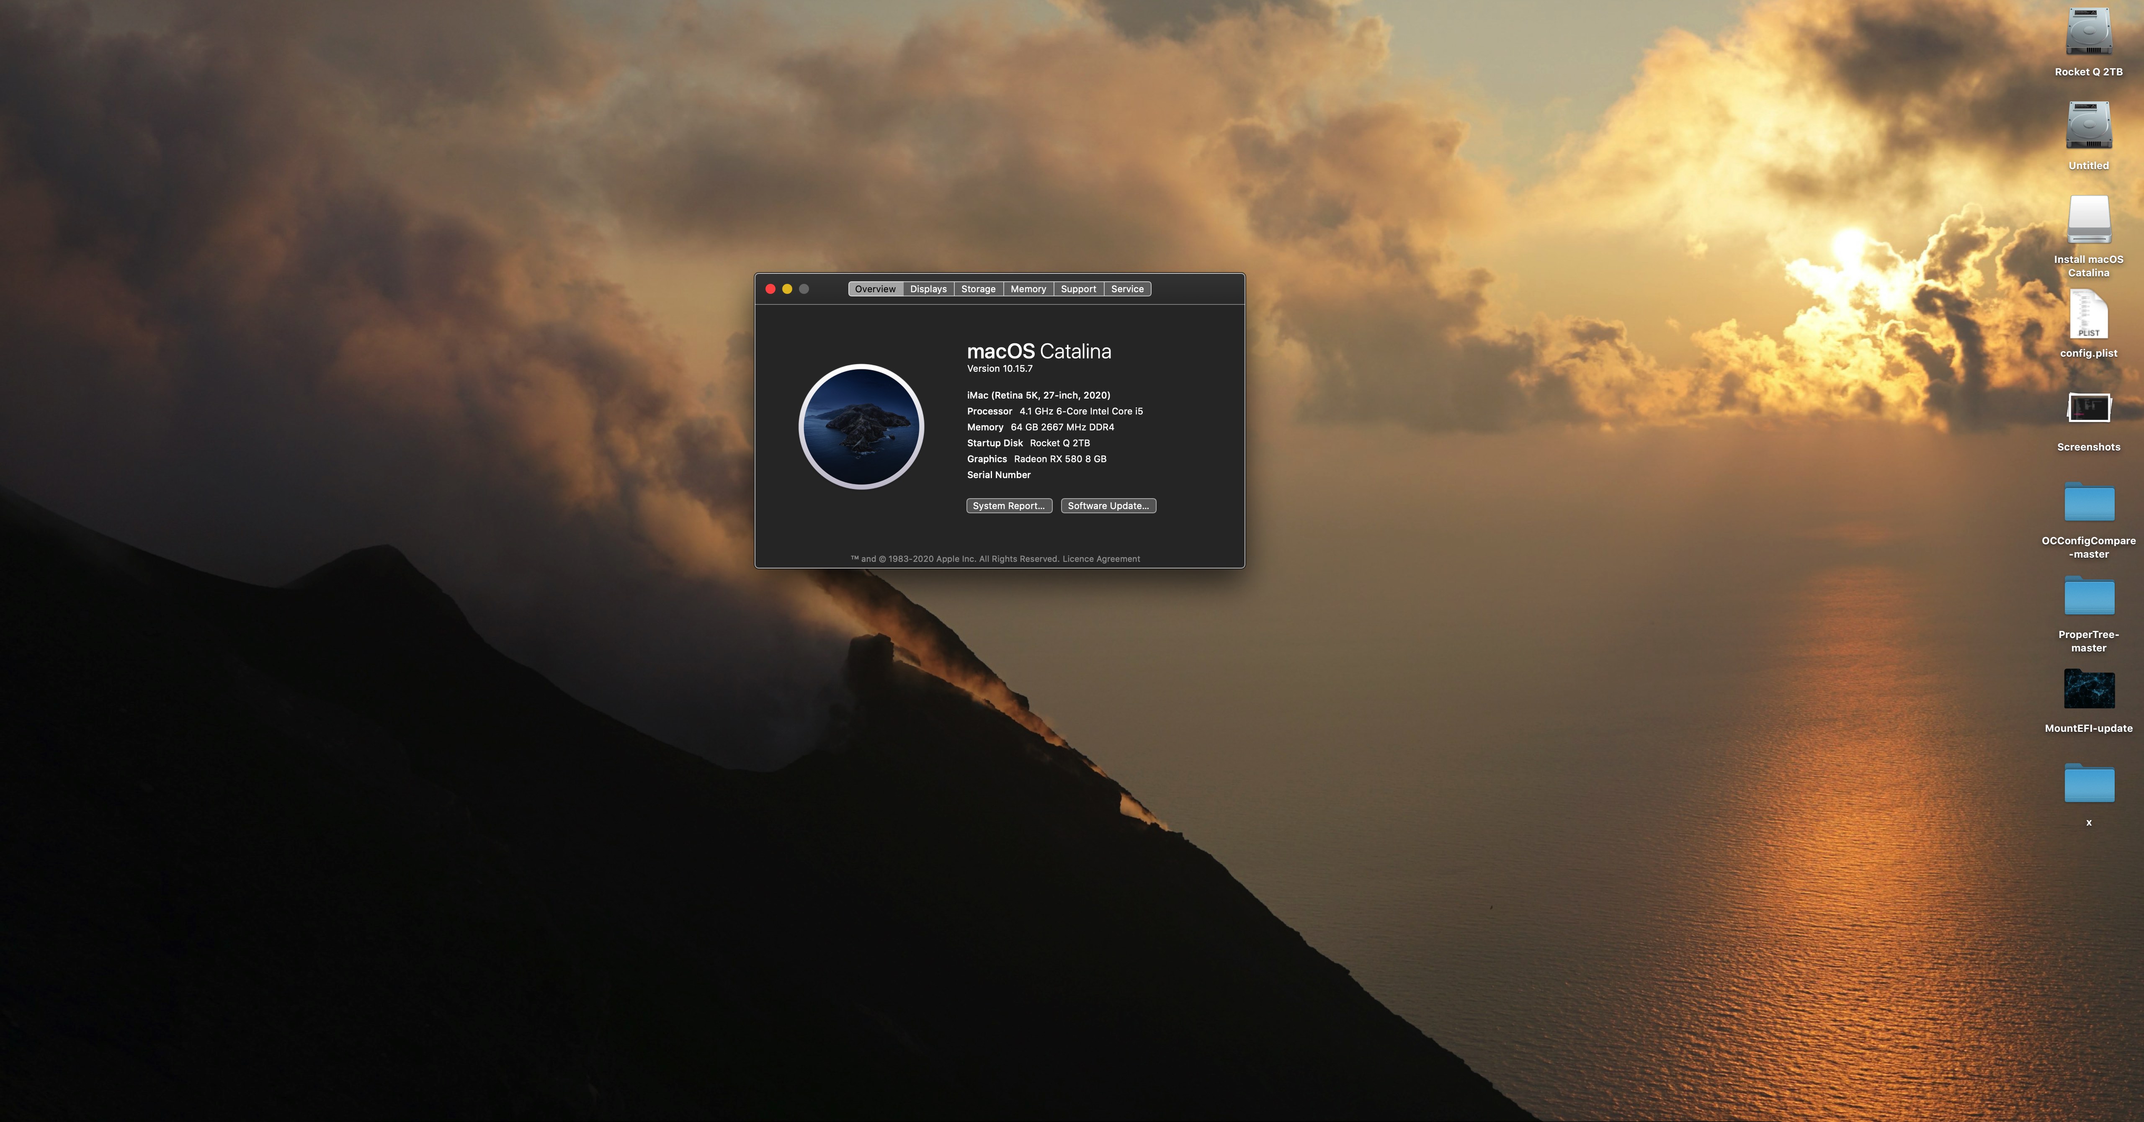Select the folder named x
Image resolution: width=2144 pixels, height=1122 pixels.
[2088, 784]
